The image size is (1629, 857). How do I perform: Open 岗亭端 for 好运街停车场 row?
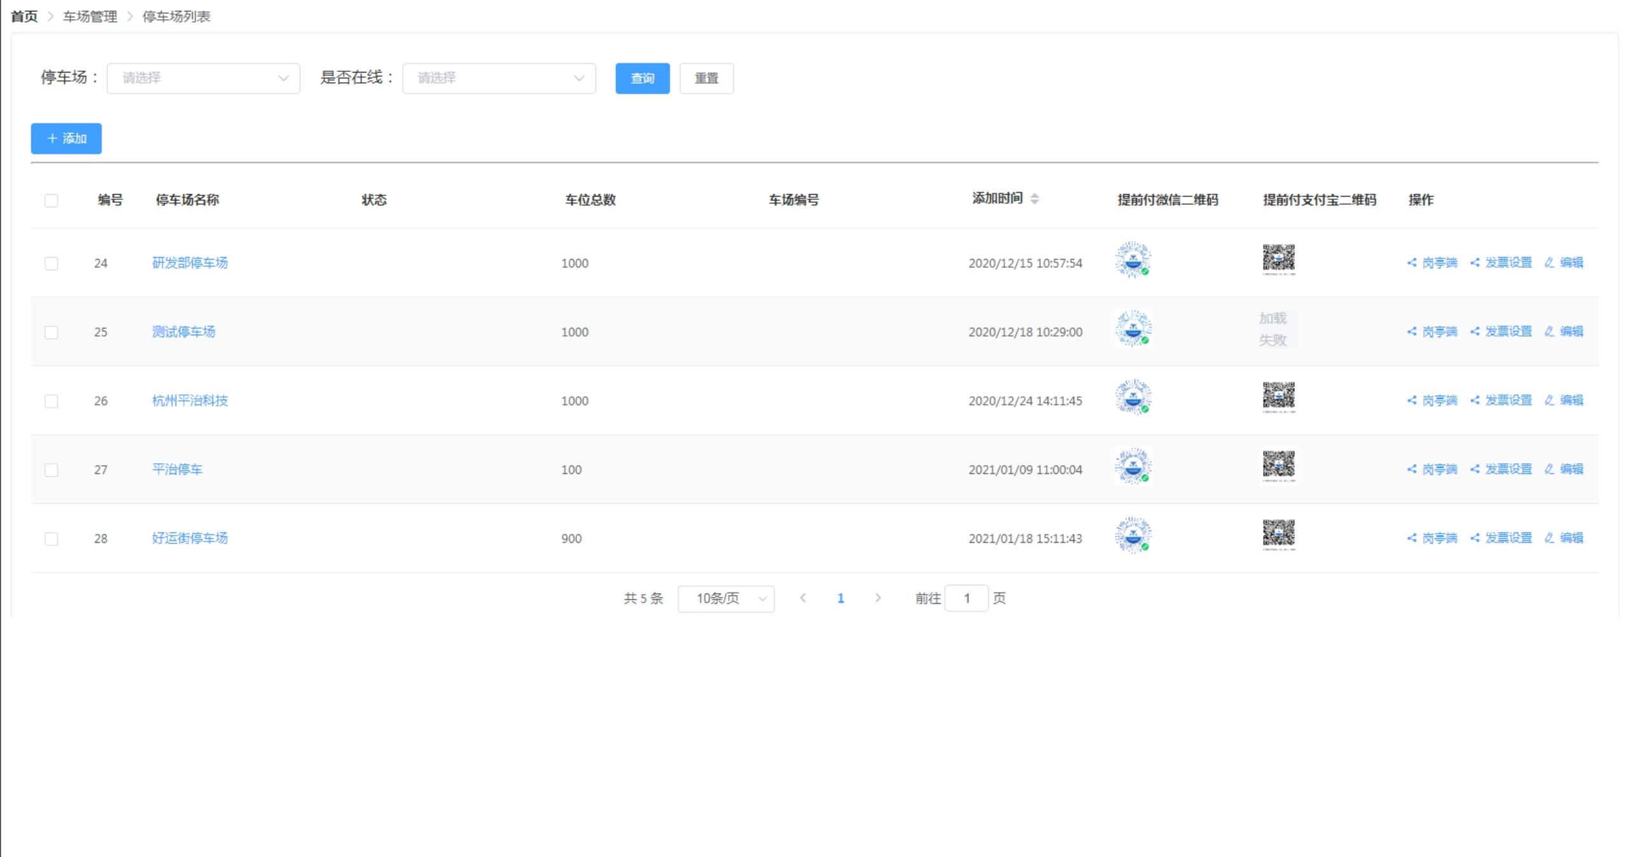tap(1432, 538)
